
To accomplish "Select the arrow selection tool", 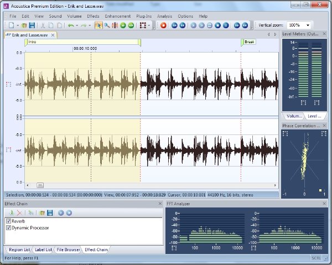I will [98, 25].
